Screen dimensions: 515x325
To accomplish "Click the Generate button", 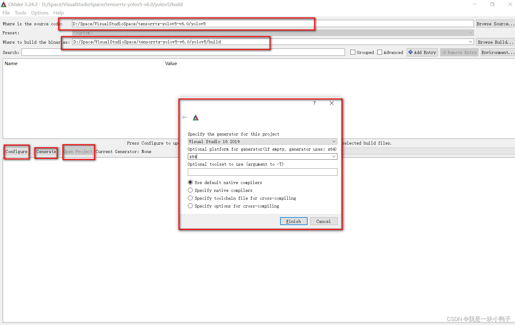I will point(46,152).
